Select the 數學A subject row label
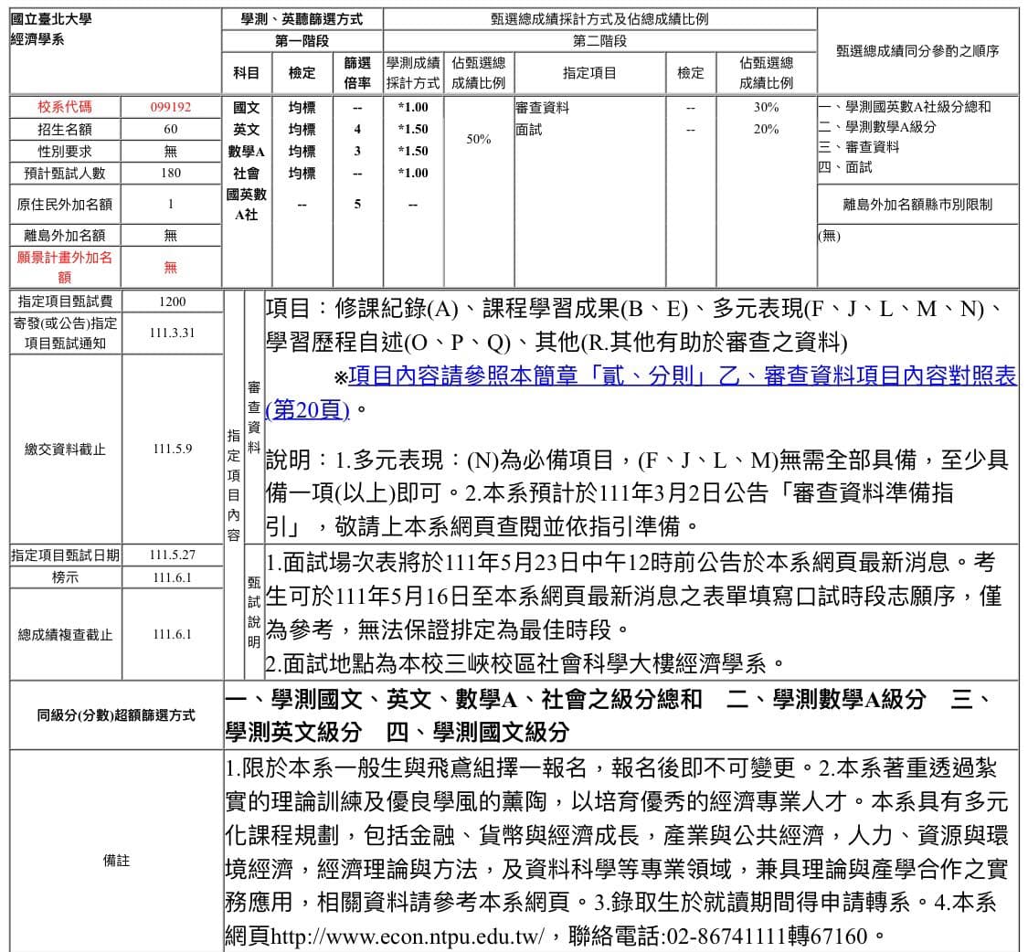Image resolution: width=1028 pixels, height=952 pixels. coord(247,152)
